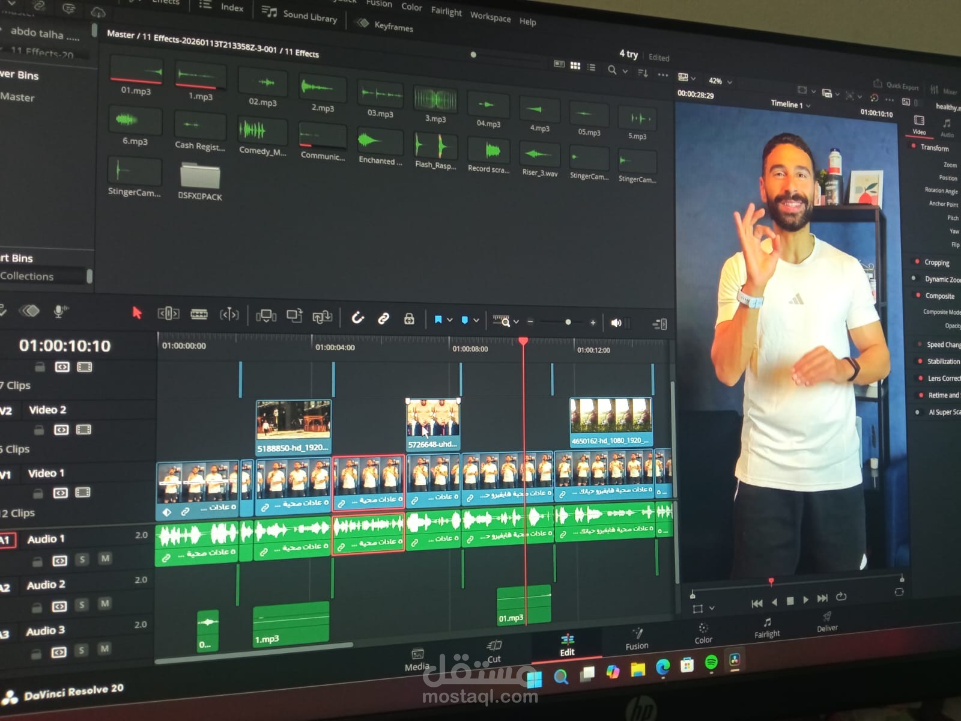Open the Cut page tab
The width and height of the screenshot is (961, 721).
[494, 652]
